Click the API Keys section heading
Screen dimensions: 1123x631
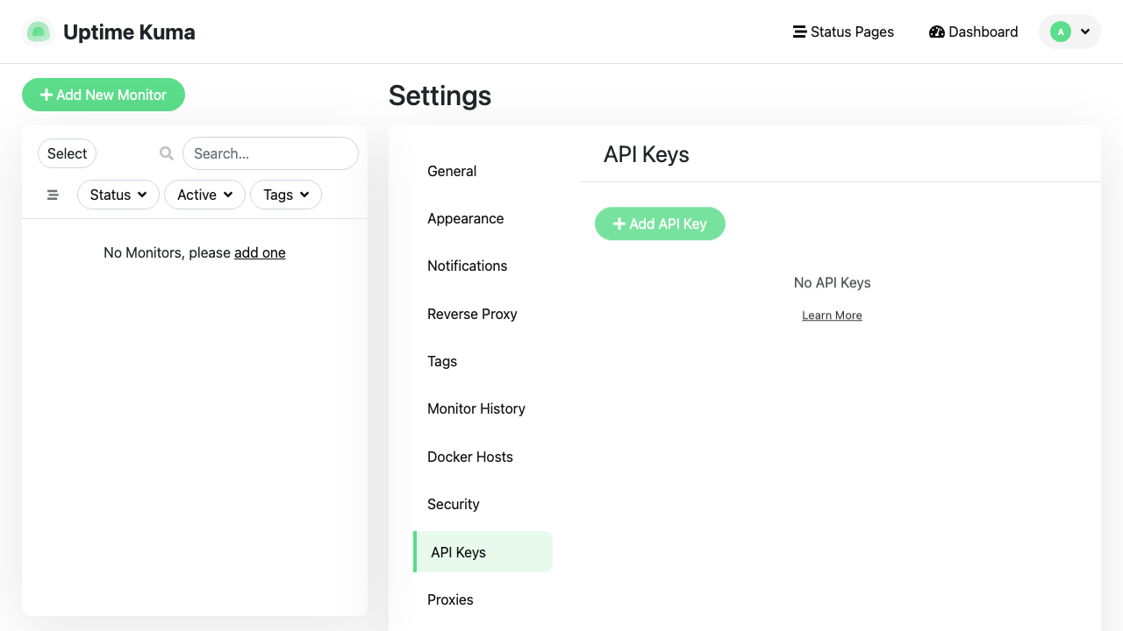coord(647,154)
